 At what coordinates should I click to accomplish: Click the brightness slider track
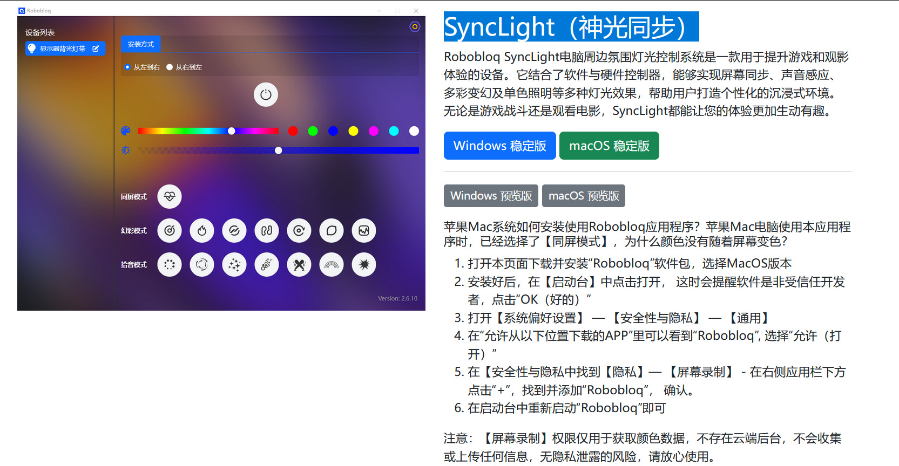pyautogui.click(x=279, y=150)
